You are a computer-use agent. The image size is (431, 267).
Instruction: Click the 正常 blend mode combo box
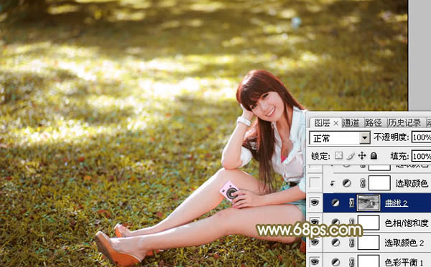point(340,137)
